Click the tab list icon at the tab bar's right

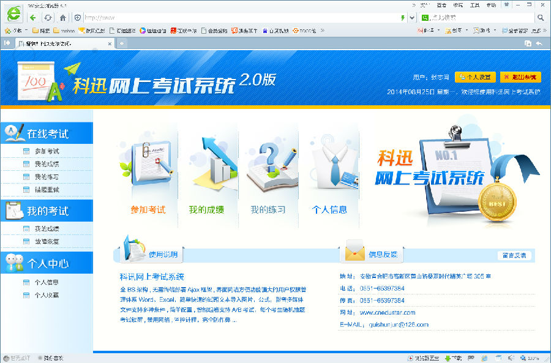tap(528, 43)
